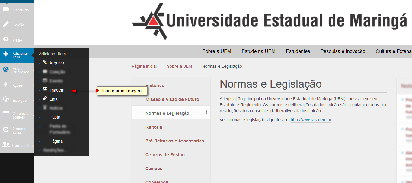Click the Universidade Estadual de Maringá logo
The width and height of the screenshot is (412, 183).
click(x=269, y=21)
